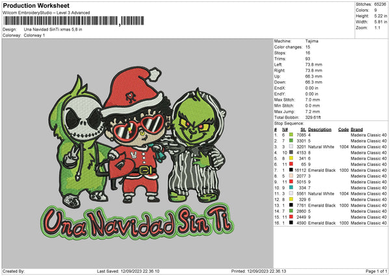Select stitch count 16112 in stop 7

click(300, 170)
